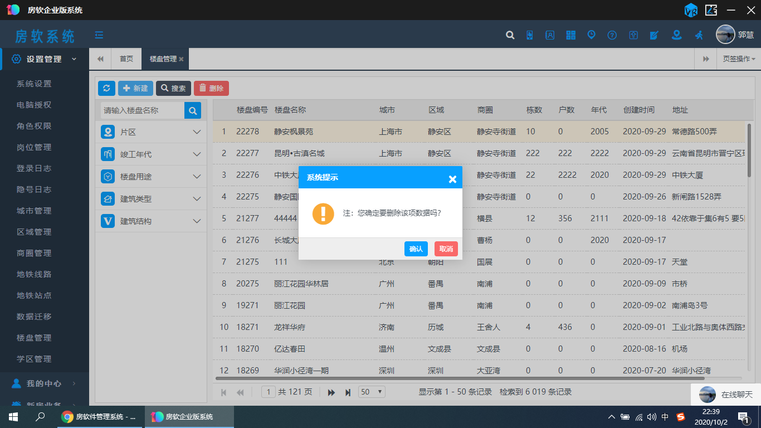The height and width of the screenshot is (428, 761).
Task: Open the calculator icon in header
Action: click(x=570, y=35)
